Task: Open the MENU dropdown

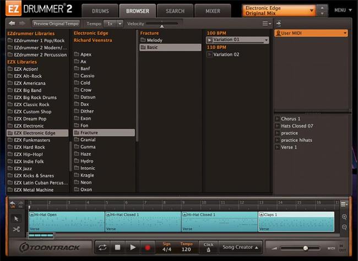Action: tap(343, 10)
